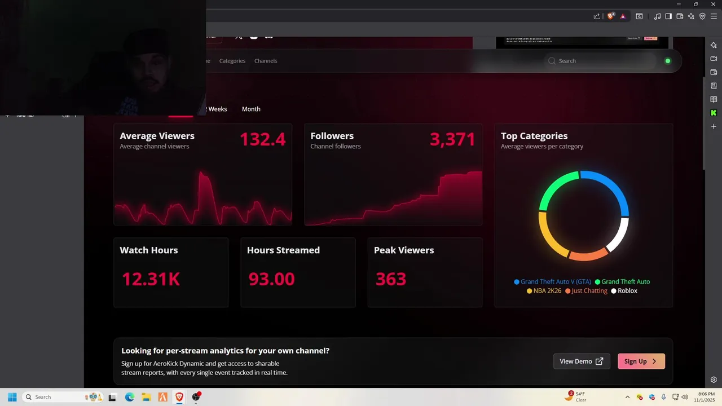
Task: Click the 132.4 average viewers value
Action: [x=263, y=139]
